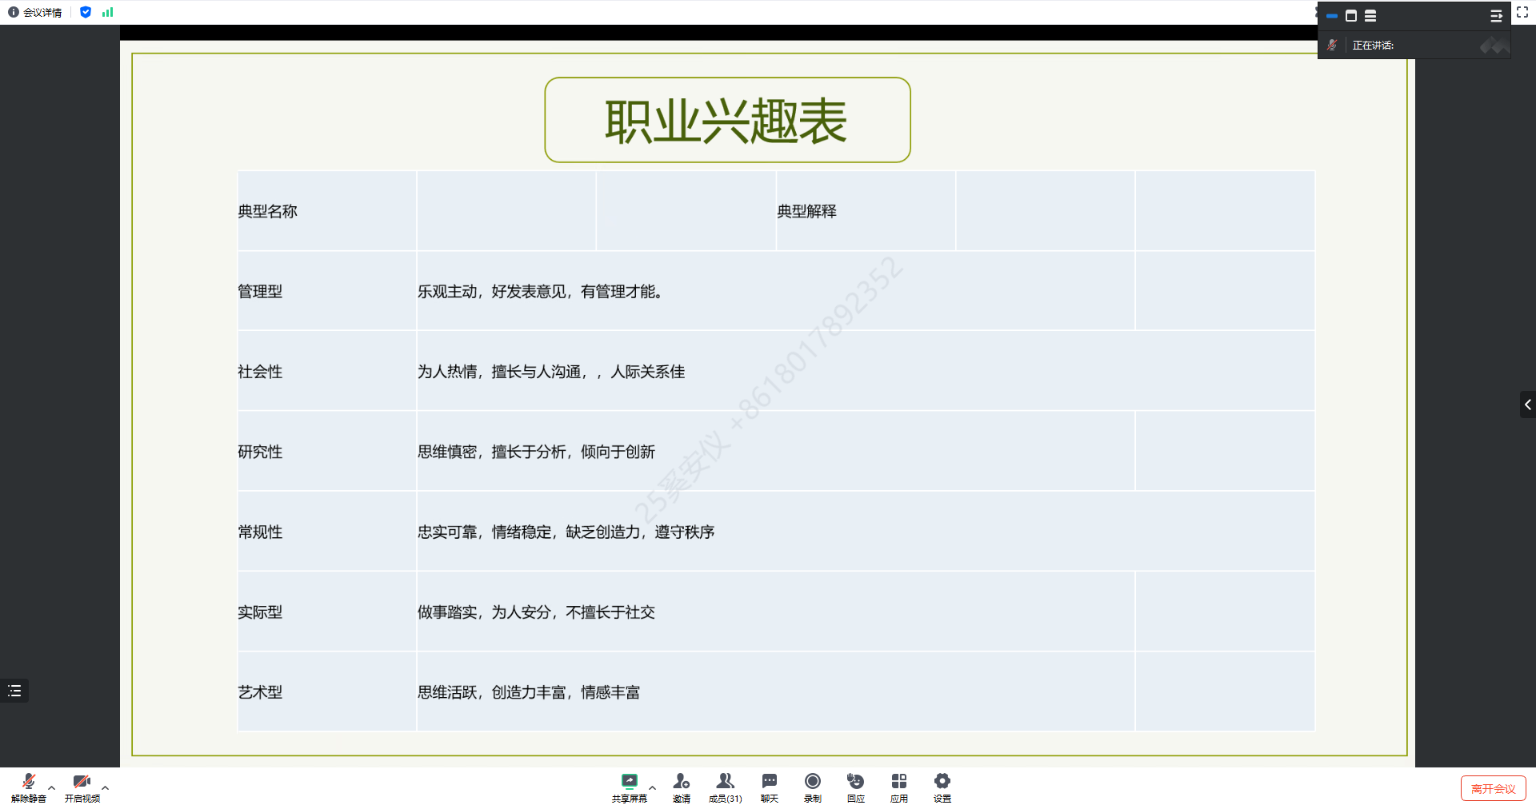Open the 邀请 invite panel

pyautogui.click(x=681, y=787)
